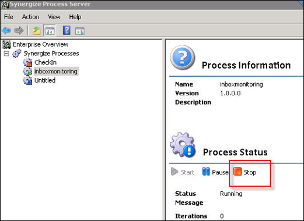Image resolution: width=304 pixels, height=221 pixels.
Task: Click the Running status value
Action: tap(231, 194)
